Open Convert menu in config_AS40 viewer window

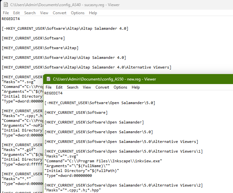[x=60, y=13]
